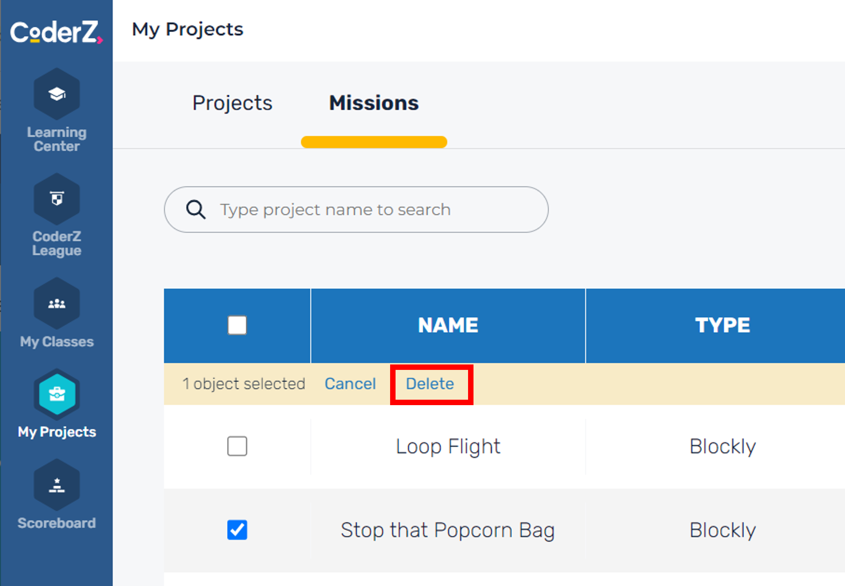Click the My Projects sidebar label
Image resolution: width=845 pixels, height=586 pixels.
[57, 432]
